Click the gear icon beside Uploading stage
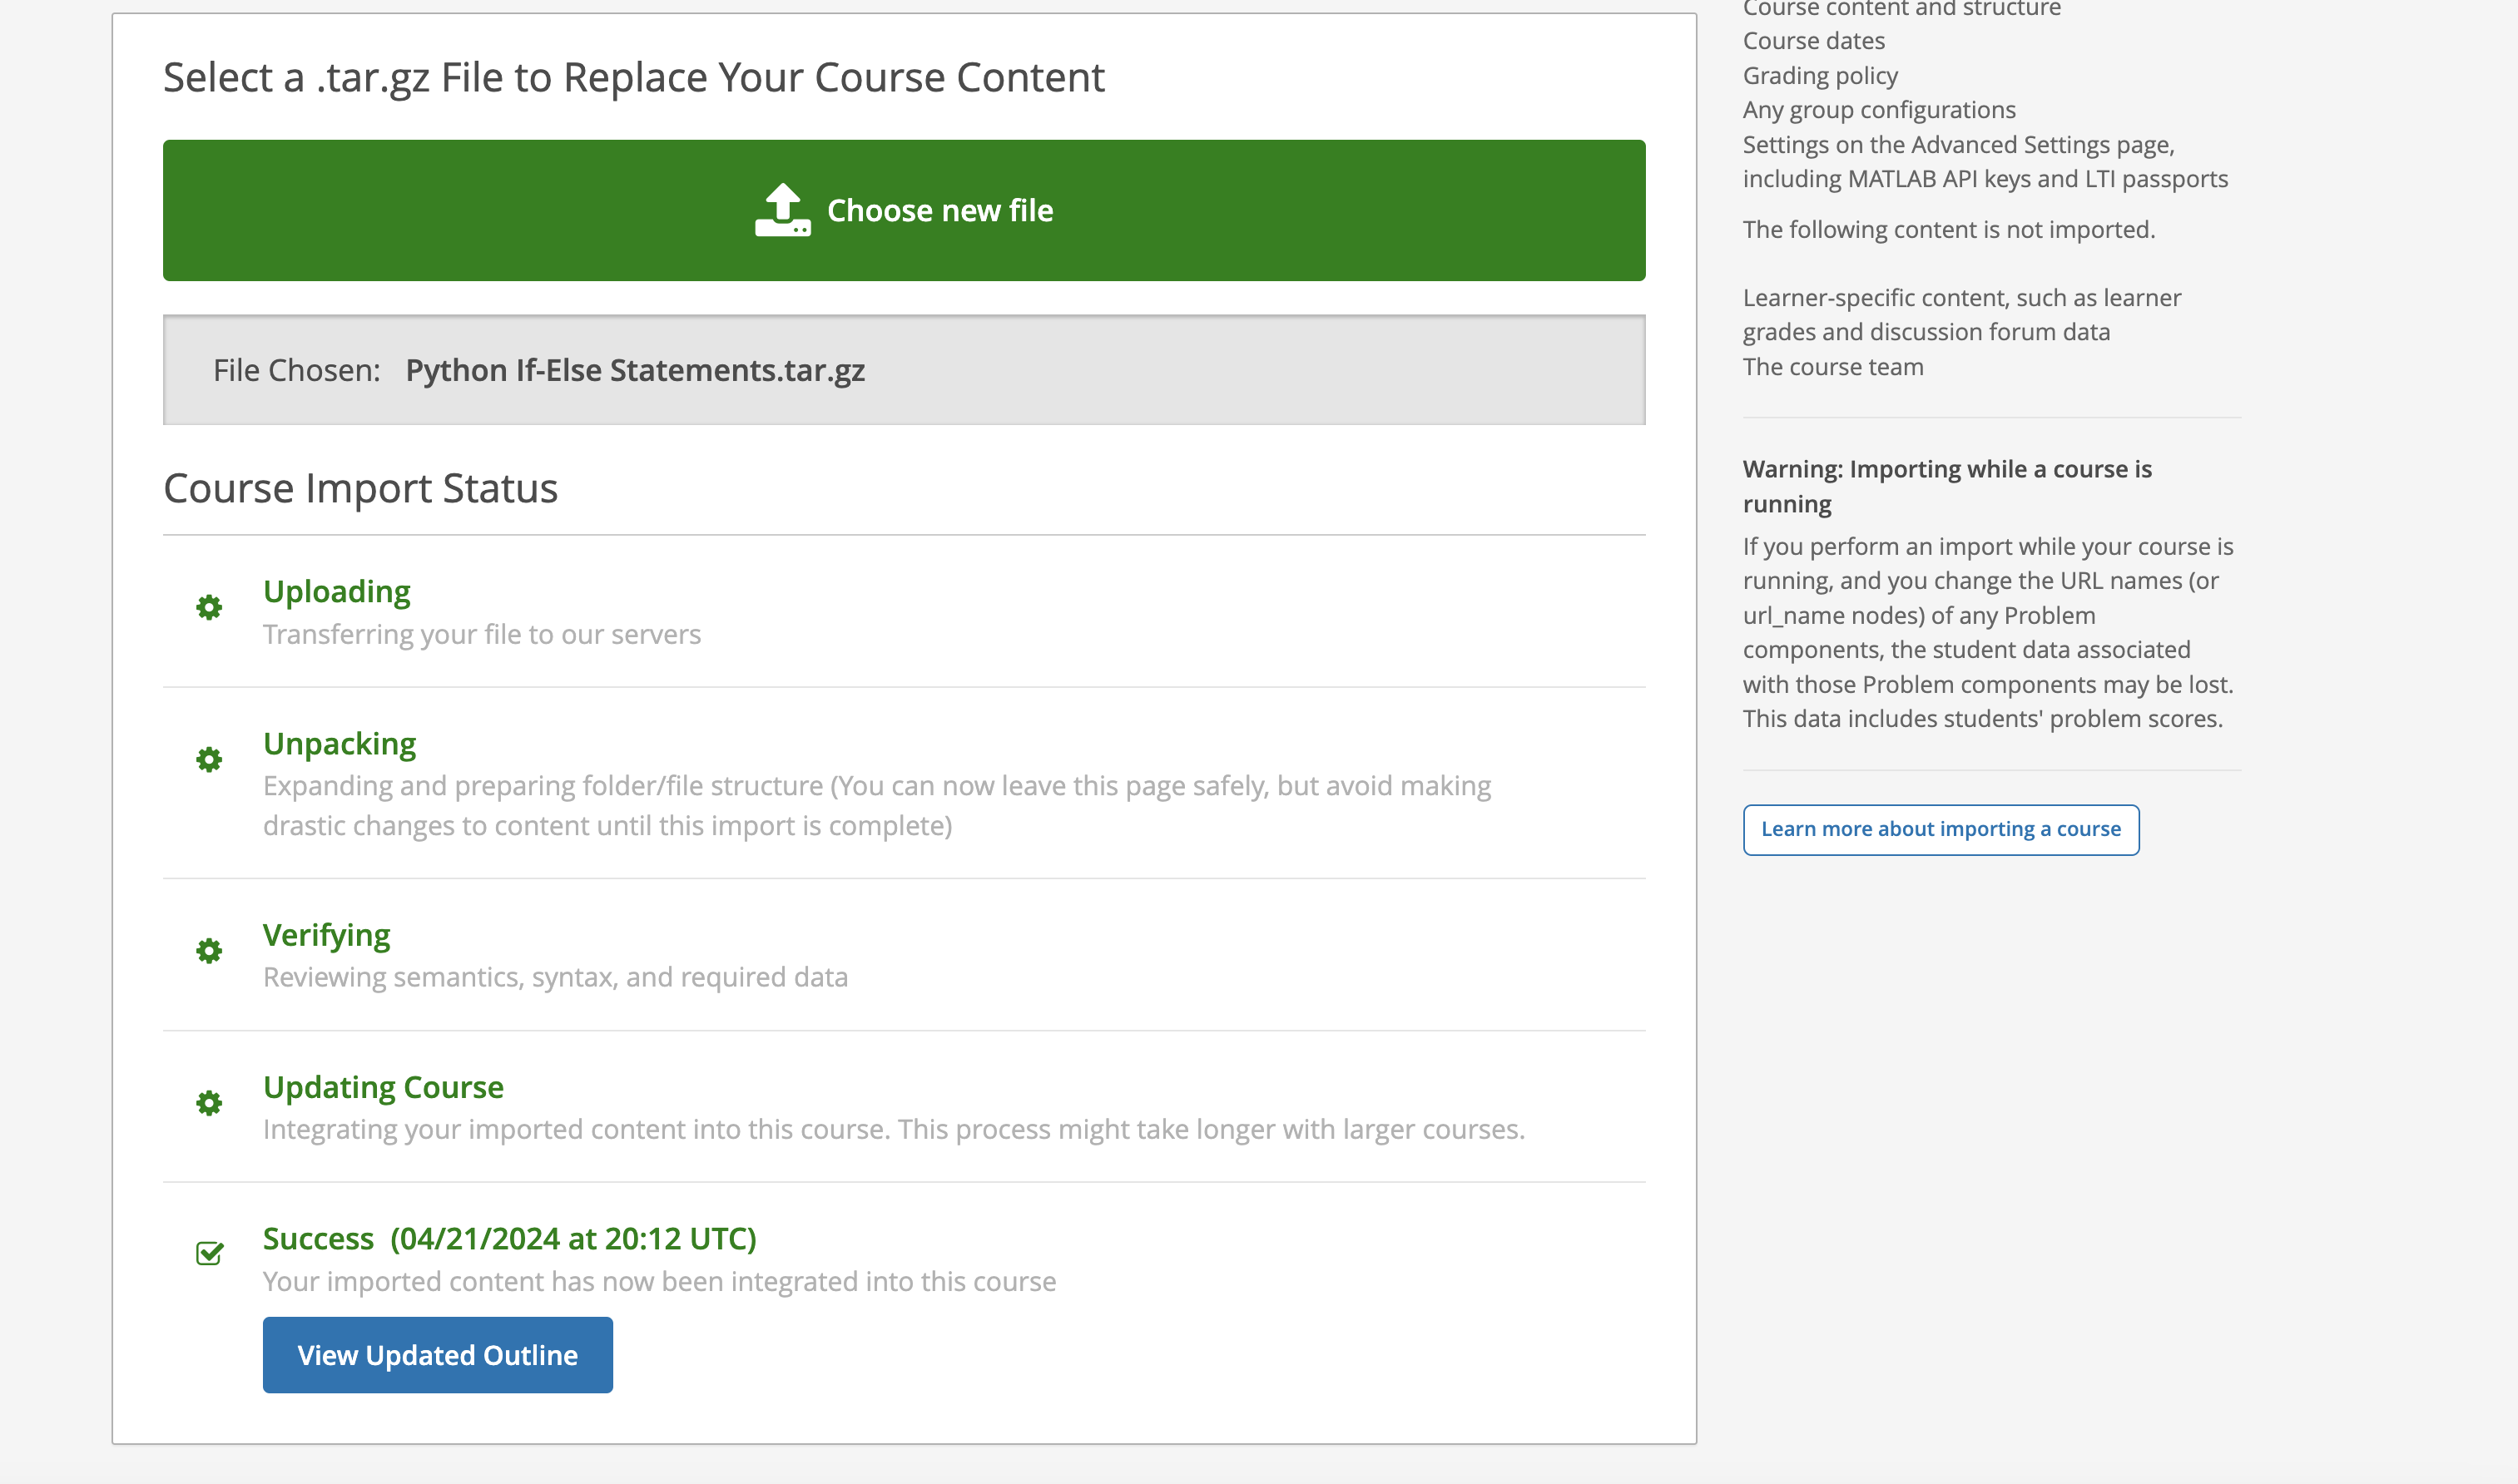The height and width of the screenshot is (1484, 2518). click(x=209, y=606)
